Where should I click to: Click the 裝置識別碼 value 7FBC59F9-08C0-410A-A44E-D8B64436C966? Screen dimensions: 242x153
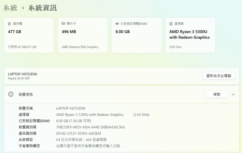point(90,127)
